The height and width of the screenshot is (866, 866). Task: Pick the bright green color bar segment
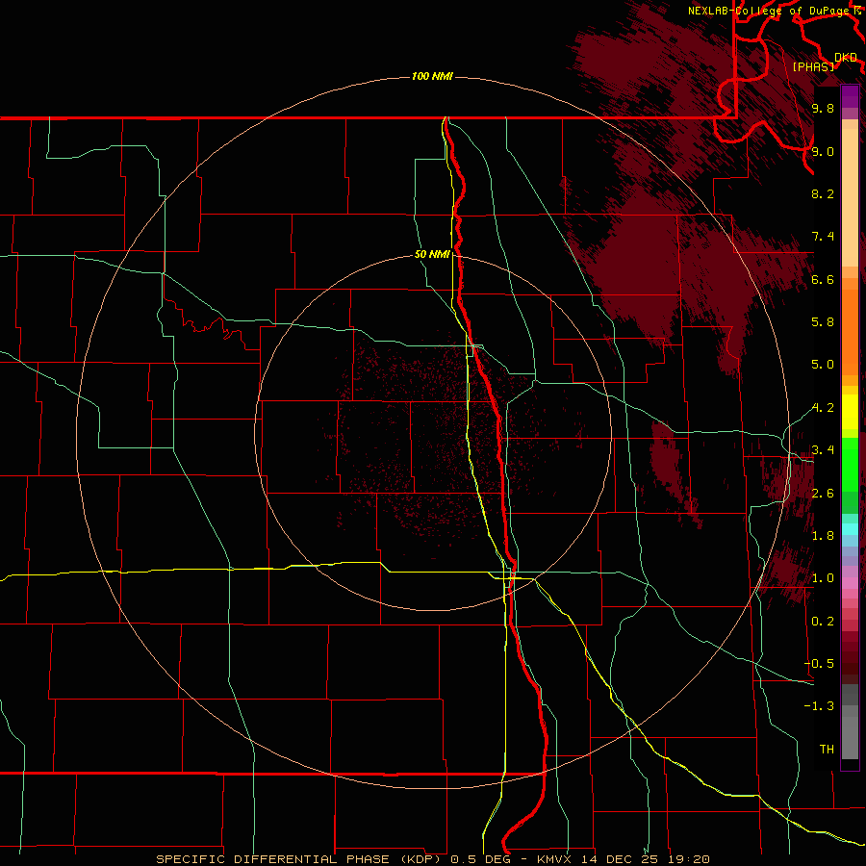pyautogui.click(x=850, y=464)
